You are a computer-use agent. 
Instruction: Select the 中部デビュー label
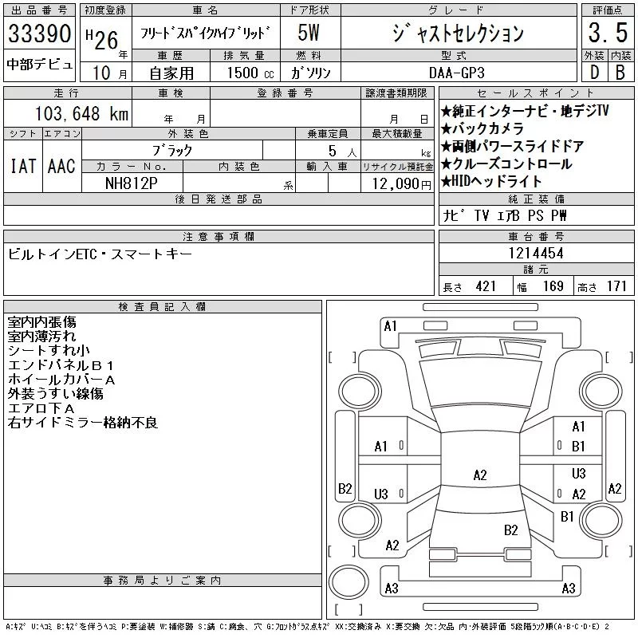tap(39, 64)
